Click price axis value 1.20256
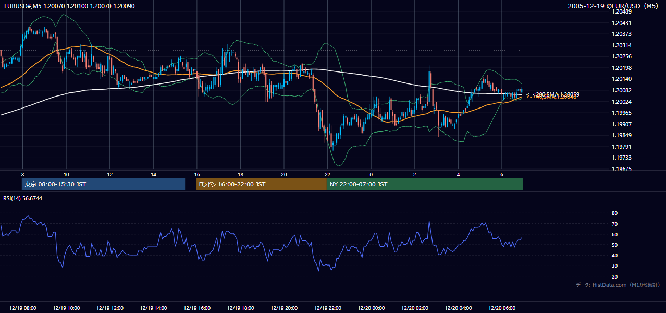666x313 pixels. point(621,56)
